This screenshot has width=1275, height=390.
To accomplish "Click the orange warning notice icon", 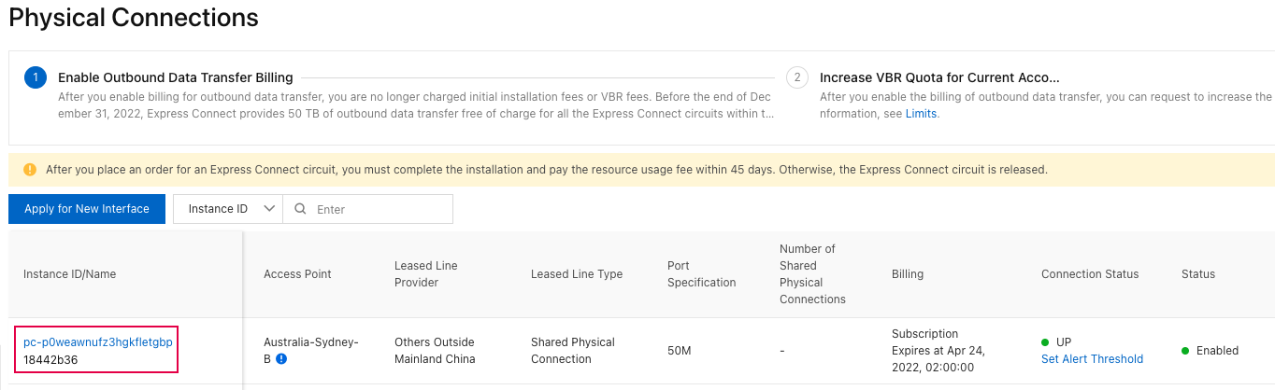I will 30,170.
